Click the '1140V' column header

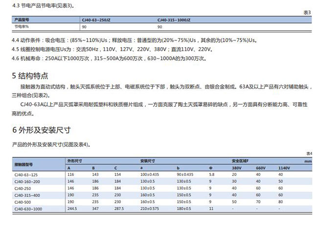pyautogui.click(x=284, y=168)
